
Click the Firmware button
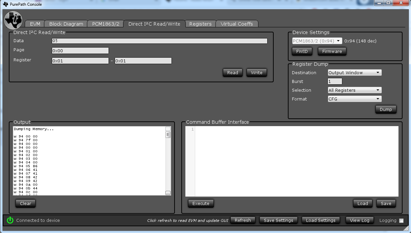pyautogui.click(x=332, y=51)
